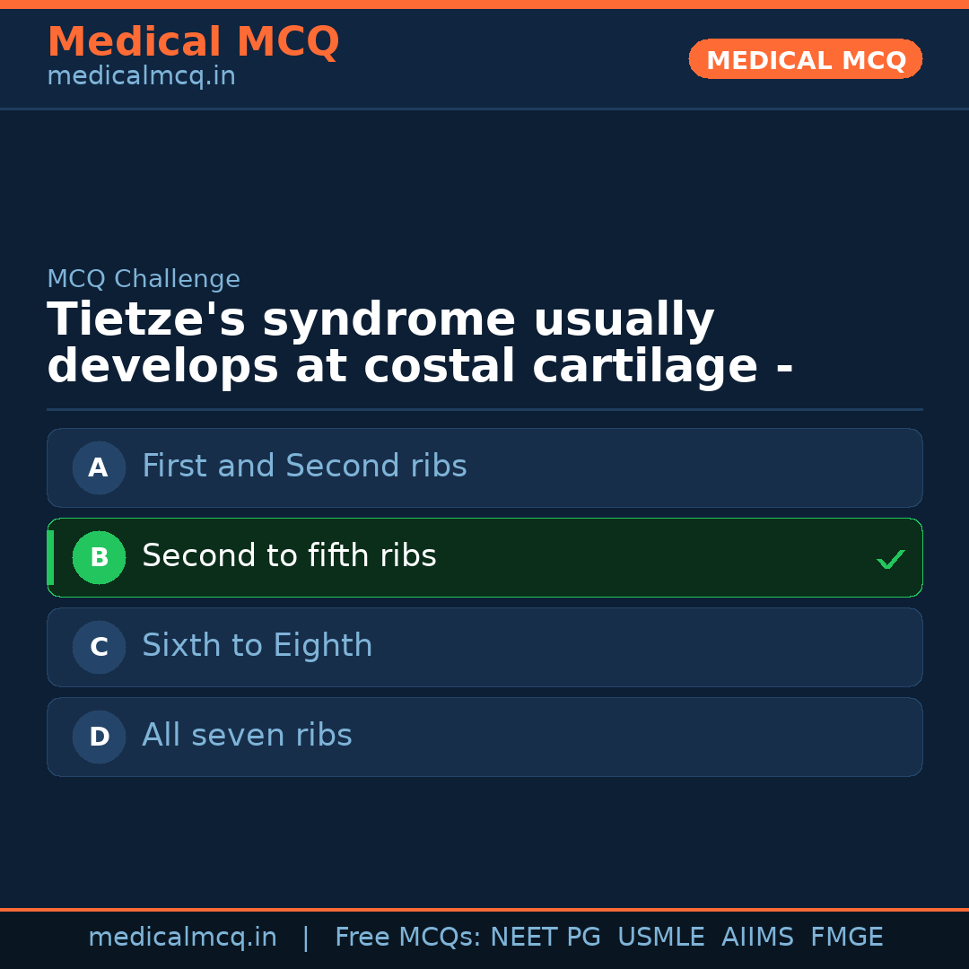The height and width of the screenshot is (969, 969).
Task: Click the green accent bar on option B
Action: pyautogui.click(x=50, y=557)
